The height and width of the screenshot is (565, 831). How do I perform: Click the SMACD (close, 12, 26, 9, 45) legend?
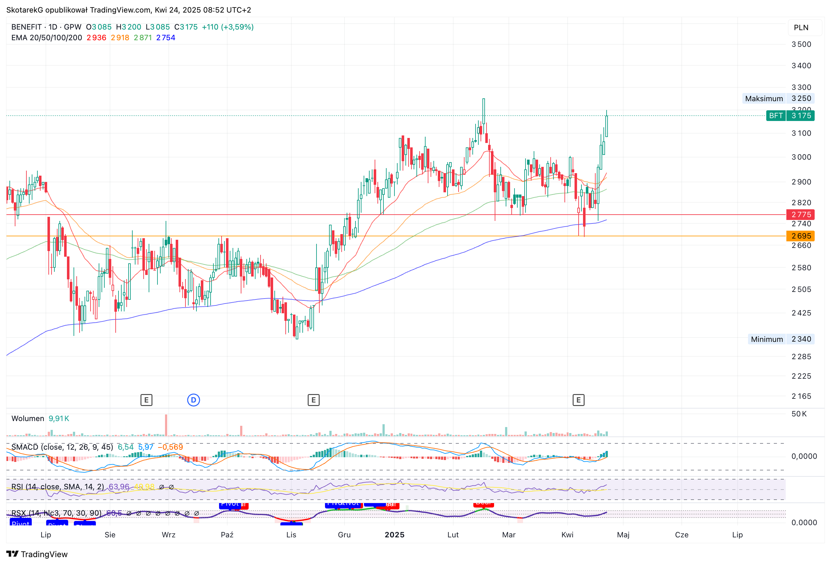pyautogui.click(x=62, y=447)
